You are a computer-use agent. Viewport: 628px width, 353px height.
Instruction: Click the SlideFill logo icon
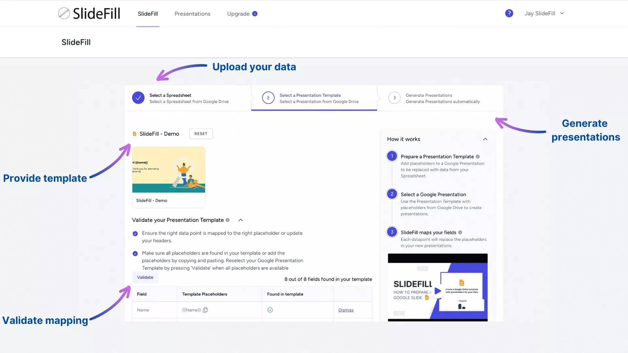64,13
